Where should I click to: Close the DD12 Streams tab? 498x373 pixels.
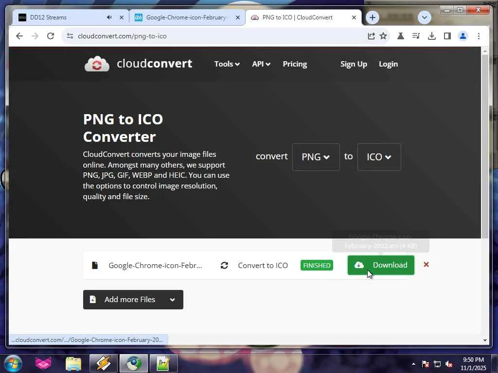pyautogui.click(x=121, y=17)
